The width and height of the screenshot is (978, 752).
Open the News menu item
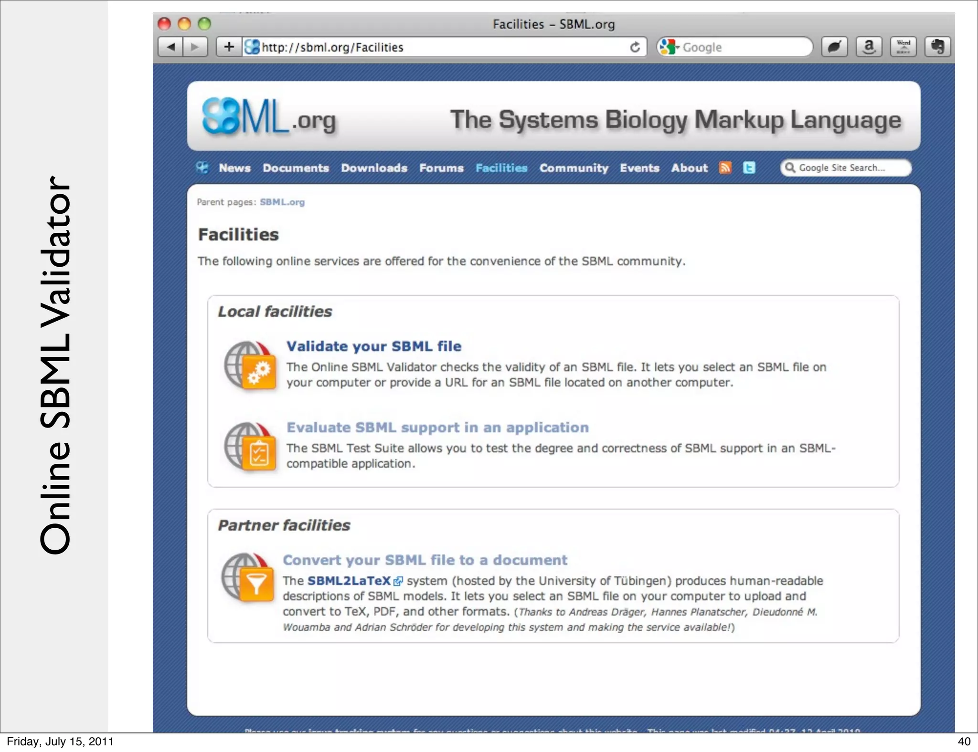(234, 168)
